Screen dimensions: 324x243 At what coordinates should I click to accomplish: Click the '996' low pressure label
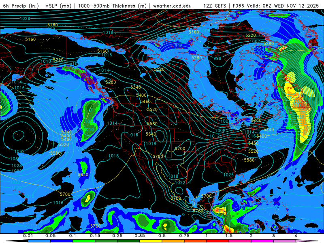tap(179, 46)
